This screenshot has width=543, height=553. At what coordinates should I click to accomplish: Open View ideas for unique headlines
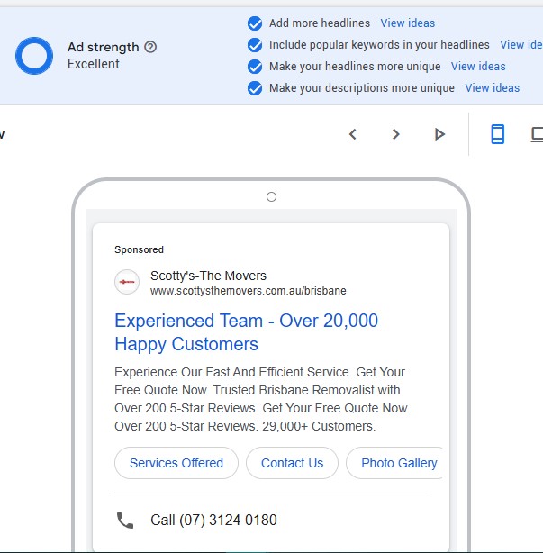pyautogui.click(x=478, y=67)
